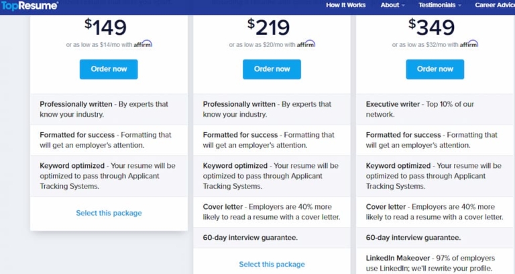Open the How It Works page

346,5
